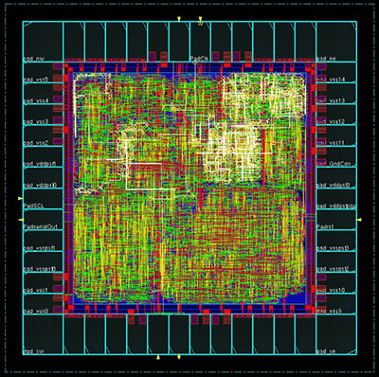
Task: Select the pad_vss1 pad cell
Action: tap(44, 283)
